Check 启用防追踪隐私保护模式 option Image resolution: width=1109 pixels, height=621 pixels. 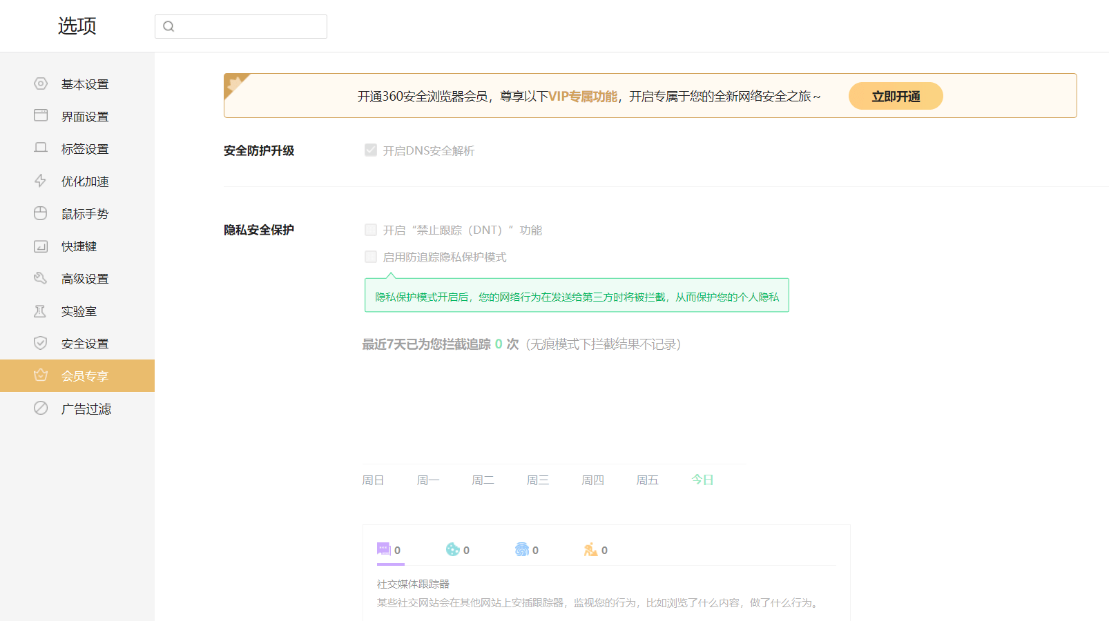pos(371,257)
